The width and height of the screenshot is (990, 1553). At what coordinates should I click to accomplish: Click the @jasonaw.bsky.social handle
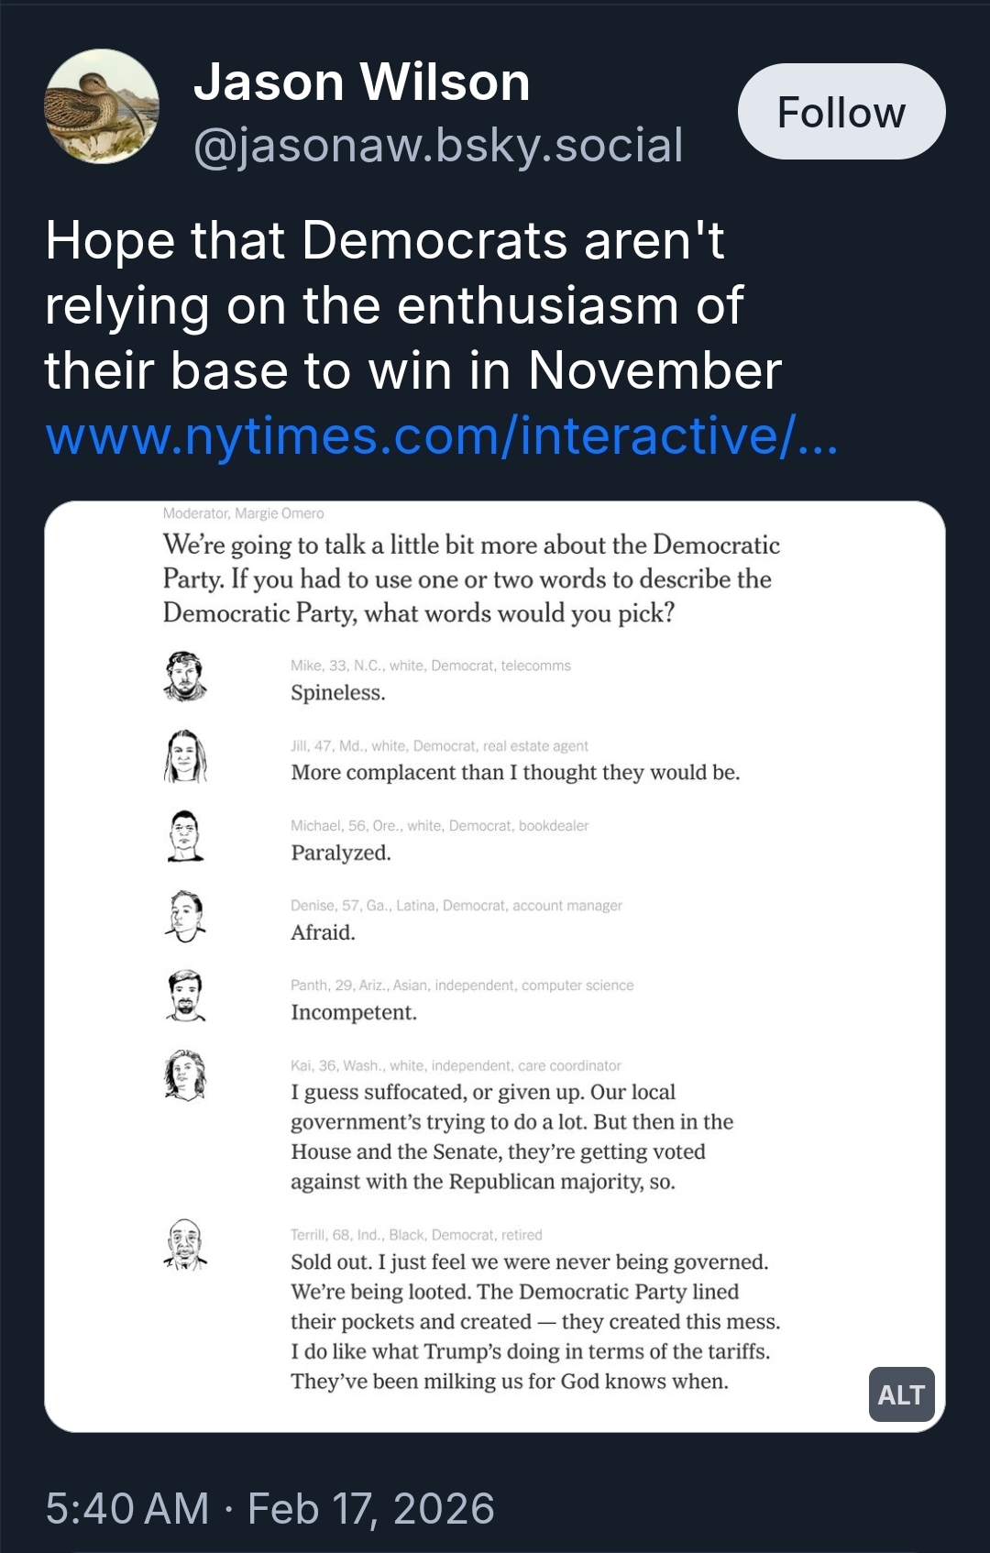coord(438,145)
